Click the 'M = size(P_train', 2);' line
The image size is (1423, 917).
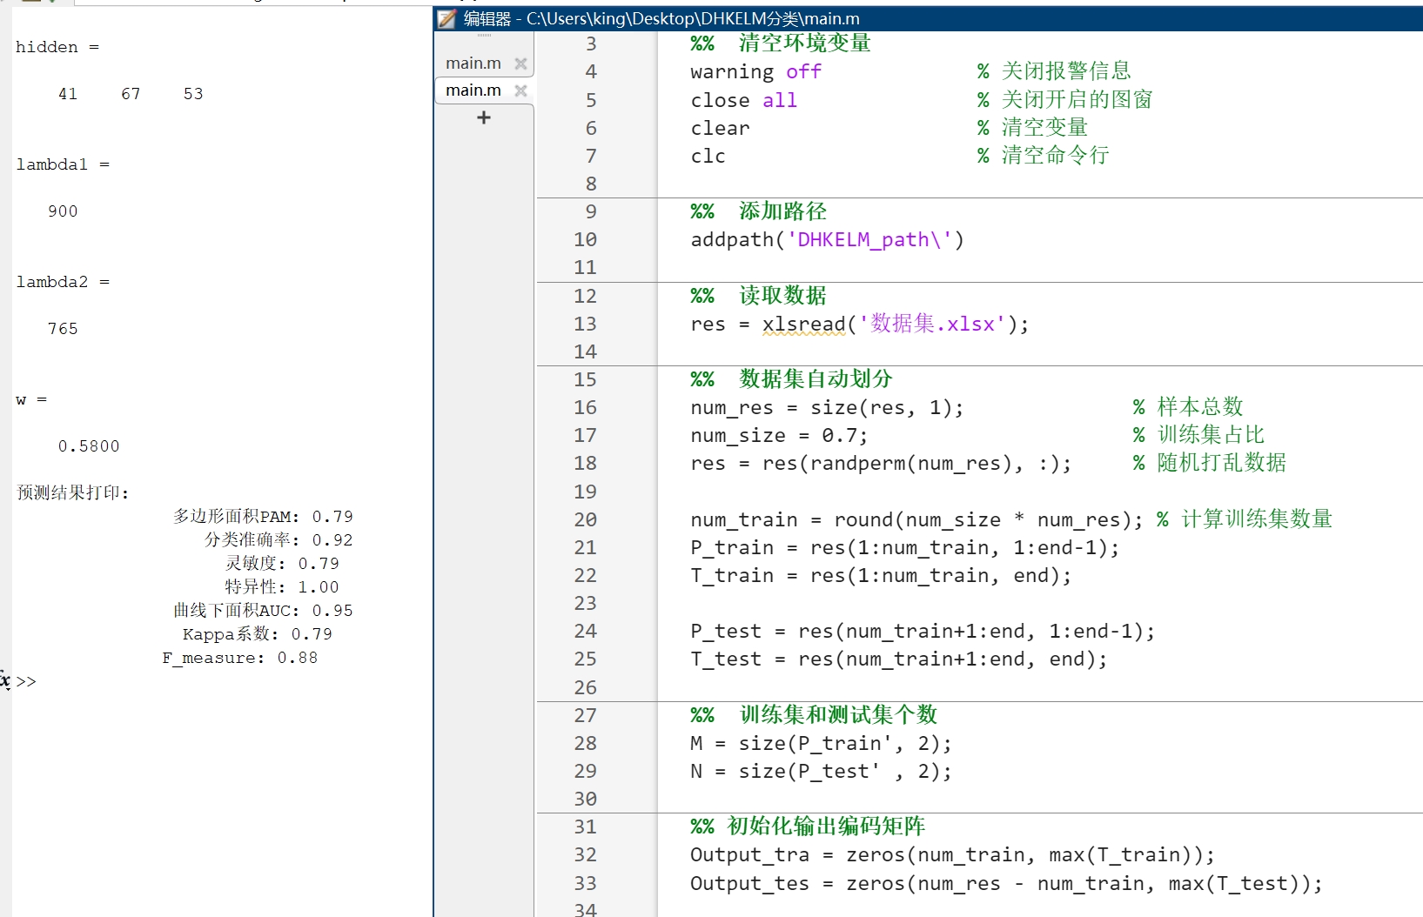[821, 744]
